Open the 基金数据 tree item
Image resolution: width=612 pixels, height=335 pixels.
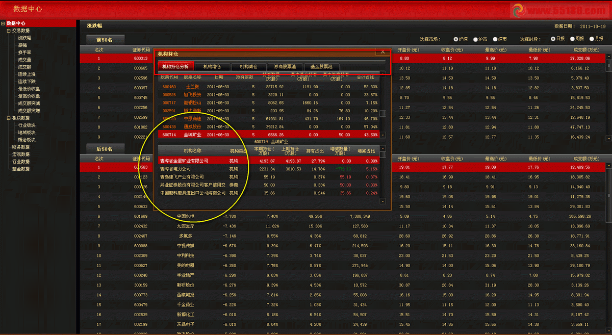pos(21,169)
